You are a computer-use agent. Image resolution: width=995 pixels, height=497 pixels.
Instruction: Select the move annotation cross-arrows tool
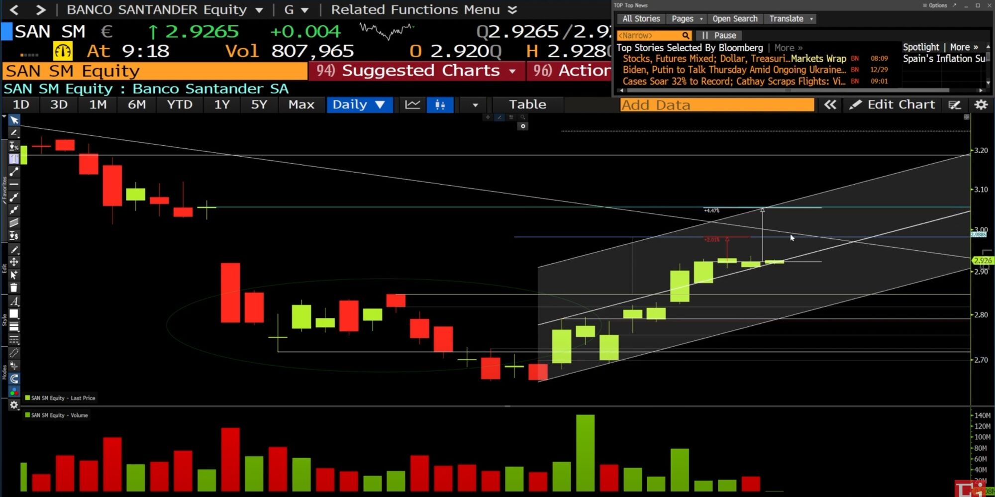click(14, 262)
